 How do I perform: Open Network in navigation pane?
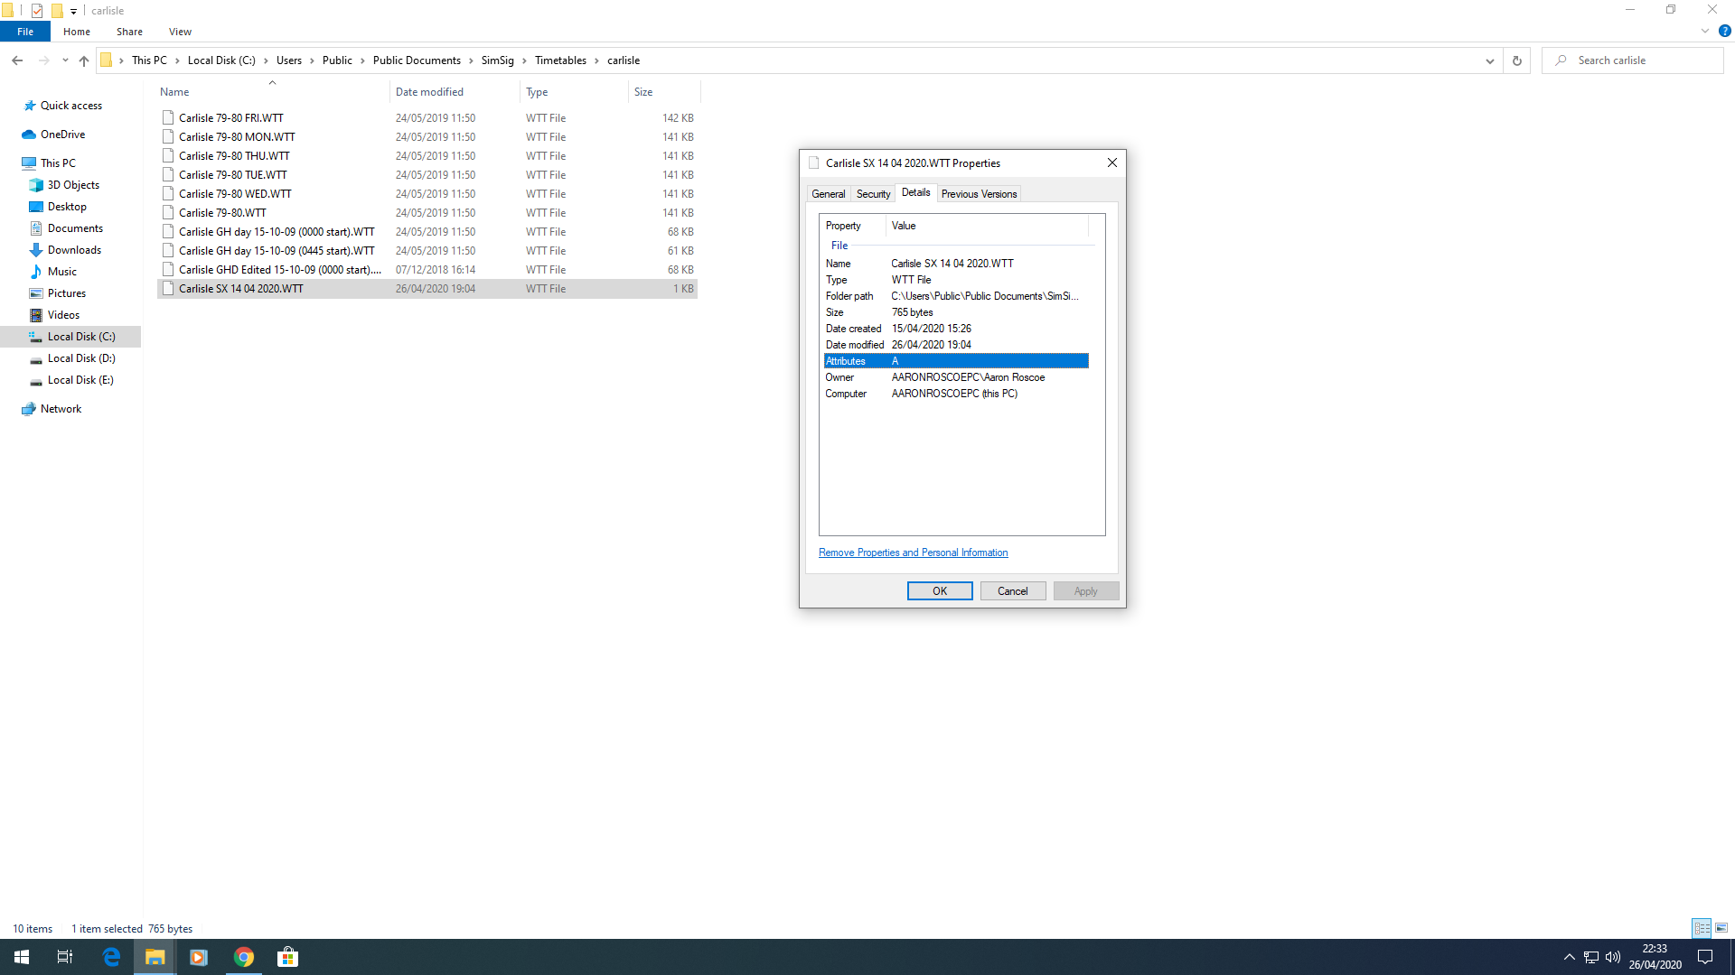click(x=61, y=409)
